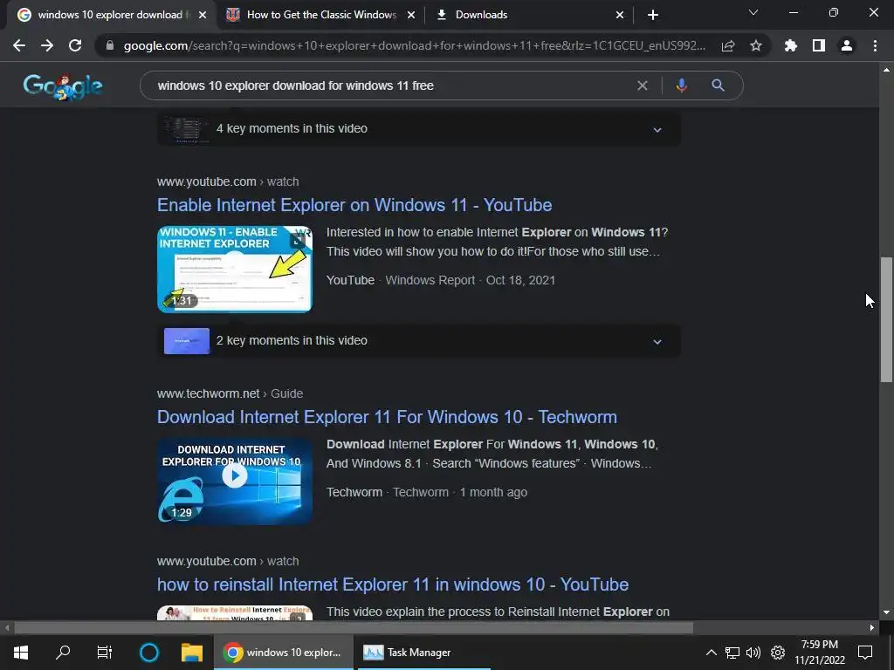Open Task View on the taskbar

click(x=105, y=653)
